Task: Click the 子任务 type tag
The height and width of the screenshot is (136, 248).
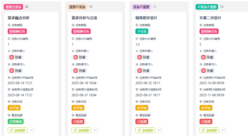Action: coord(142,31)
